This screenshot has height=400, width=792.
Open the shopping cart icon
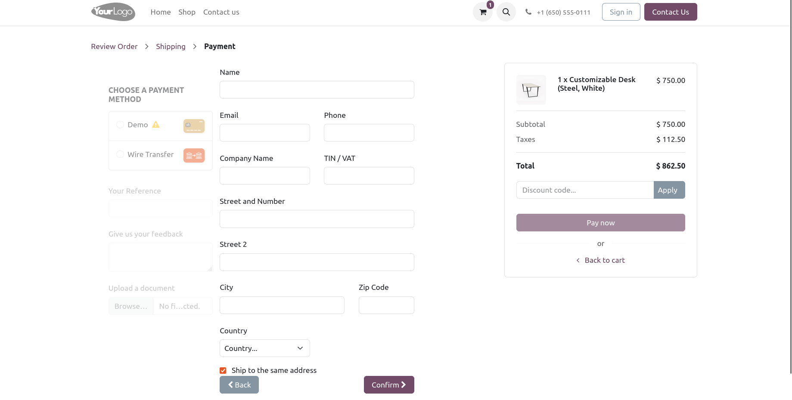pyautogui.click(x=483, y=12)
